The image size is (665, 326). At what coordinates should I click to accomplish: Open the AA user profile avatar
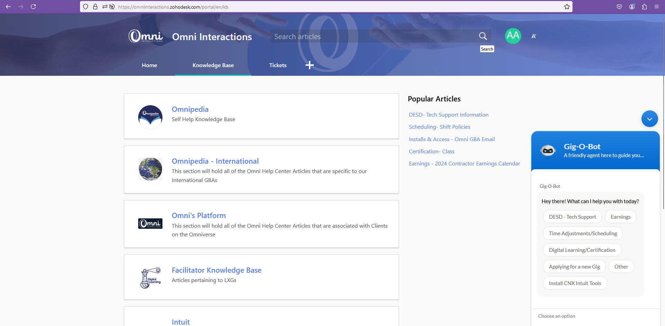pos(513,36)
